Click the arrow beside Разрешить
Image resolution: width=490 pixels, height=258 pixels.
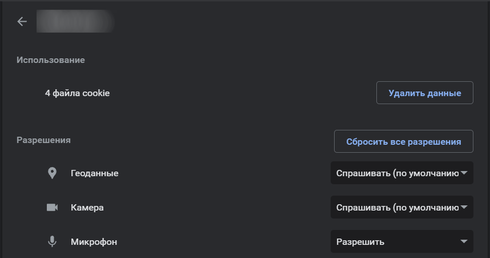click(x=464, y=241)
